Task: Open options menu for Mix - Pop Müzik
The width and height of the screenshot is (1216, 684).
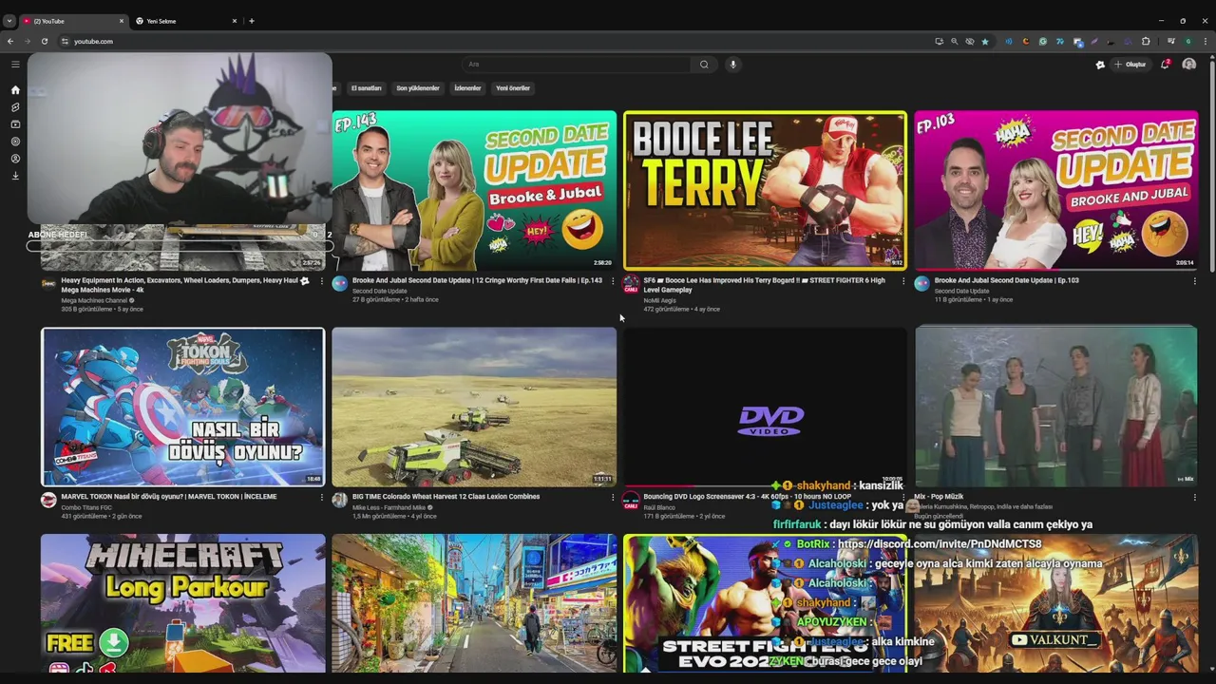Action: point(1194,497)
